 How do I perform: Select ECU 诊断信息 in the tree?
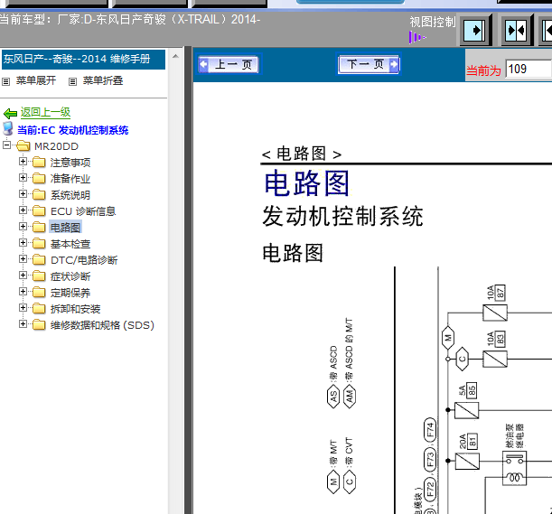pyautogui.click(x=83, y=211)
